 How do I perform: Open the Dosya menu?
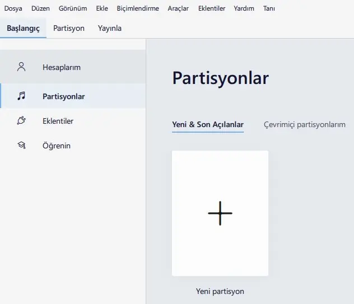point(13,8)
